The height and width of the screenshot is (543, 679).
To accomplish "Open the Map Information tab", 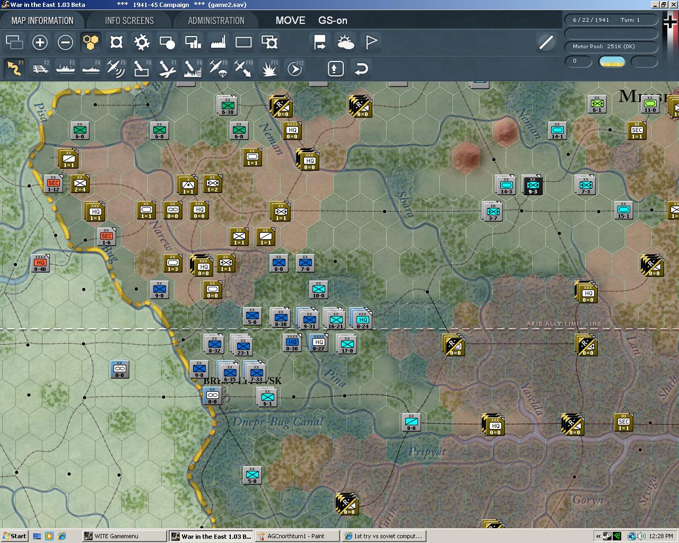I will point(42,21).
